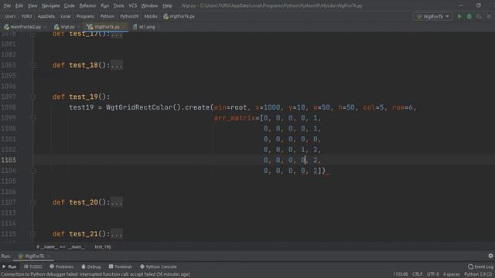The width and height of the screenshot is (495, 278).
Task: Run the WgtForTk configuration with green play icon
Action: [459, 16]
